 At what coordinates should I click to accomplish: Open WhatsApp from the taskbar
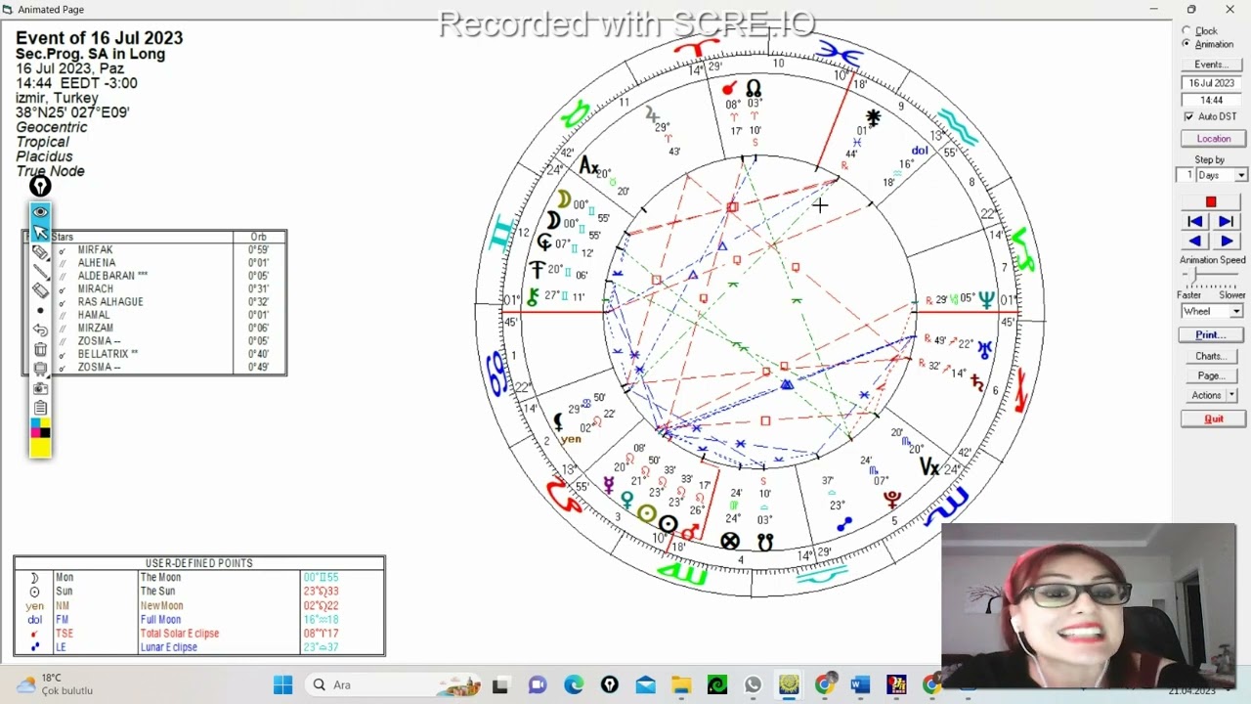tap(753, 684)
